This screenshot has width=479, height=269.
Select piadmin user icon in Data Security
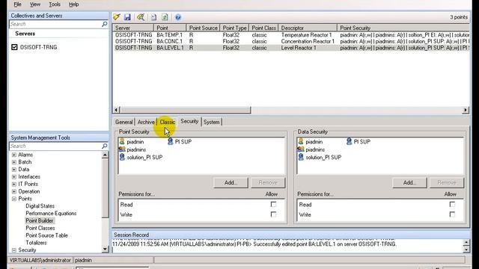301,141
